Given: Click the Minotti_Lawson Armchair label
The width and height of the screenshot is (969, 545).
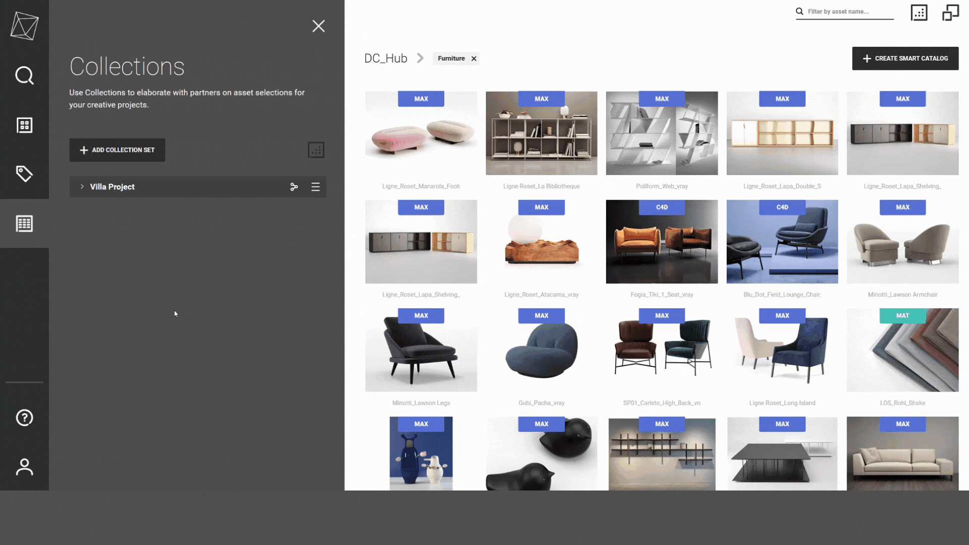Looking at the screenshot, I should click(x=902, y=295).
